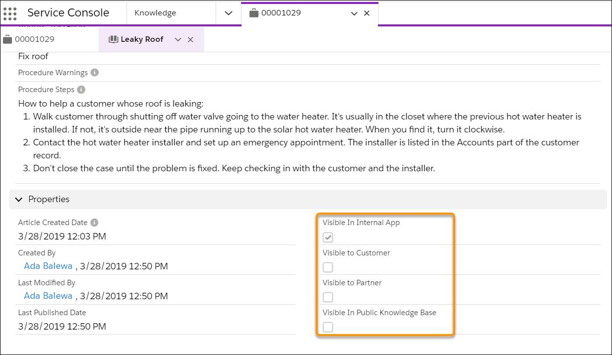
Task: Click the Last Published Date value
Action: [x=62, y=327]
